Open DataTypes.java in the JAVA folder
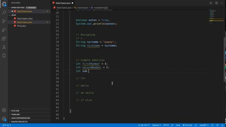This screenshot has height=127, width=226. 24,22
